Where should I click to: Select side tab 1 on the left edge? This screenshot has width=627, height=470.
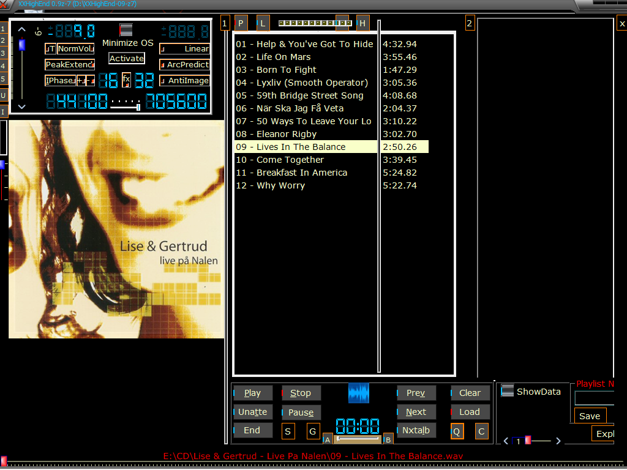[3, 28]
